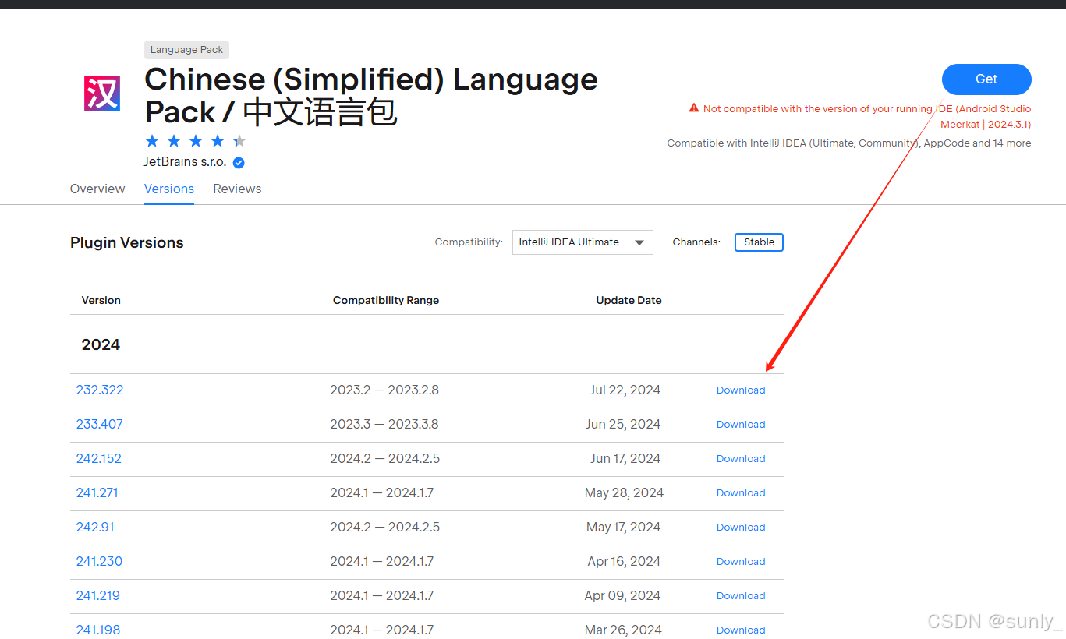This screenshot has height=639, width=1066.
Task: Click the blue Get button
Action: point(986,79)
